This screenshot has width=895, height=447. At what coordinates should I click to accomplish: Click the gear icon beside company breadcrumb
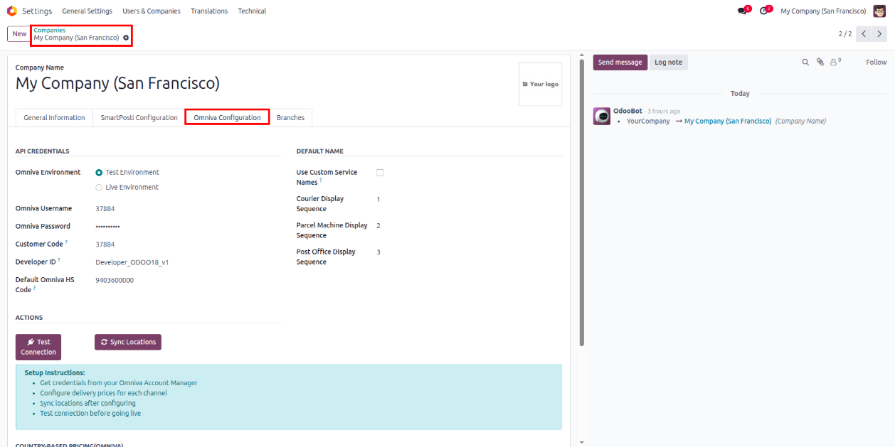pos(126,38)
